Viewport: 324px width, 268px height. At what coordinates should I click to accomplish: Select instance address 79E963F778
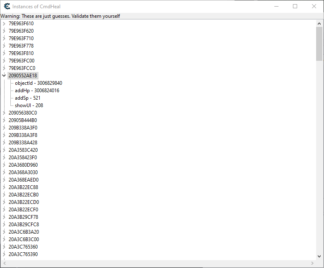(21, 46)
